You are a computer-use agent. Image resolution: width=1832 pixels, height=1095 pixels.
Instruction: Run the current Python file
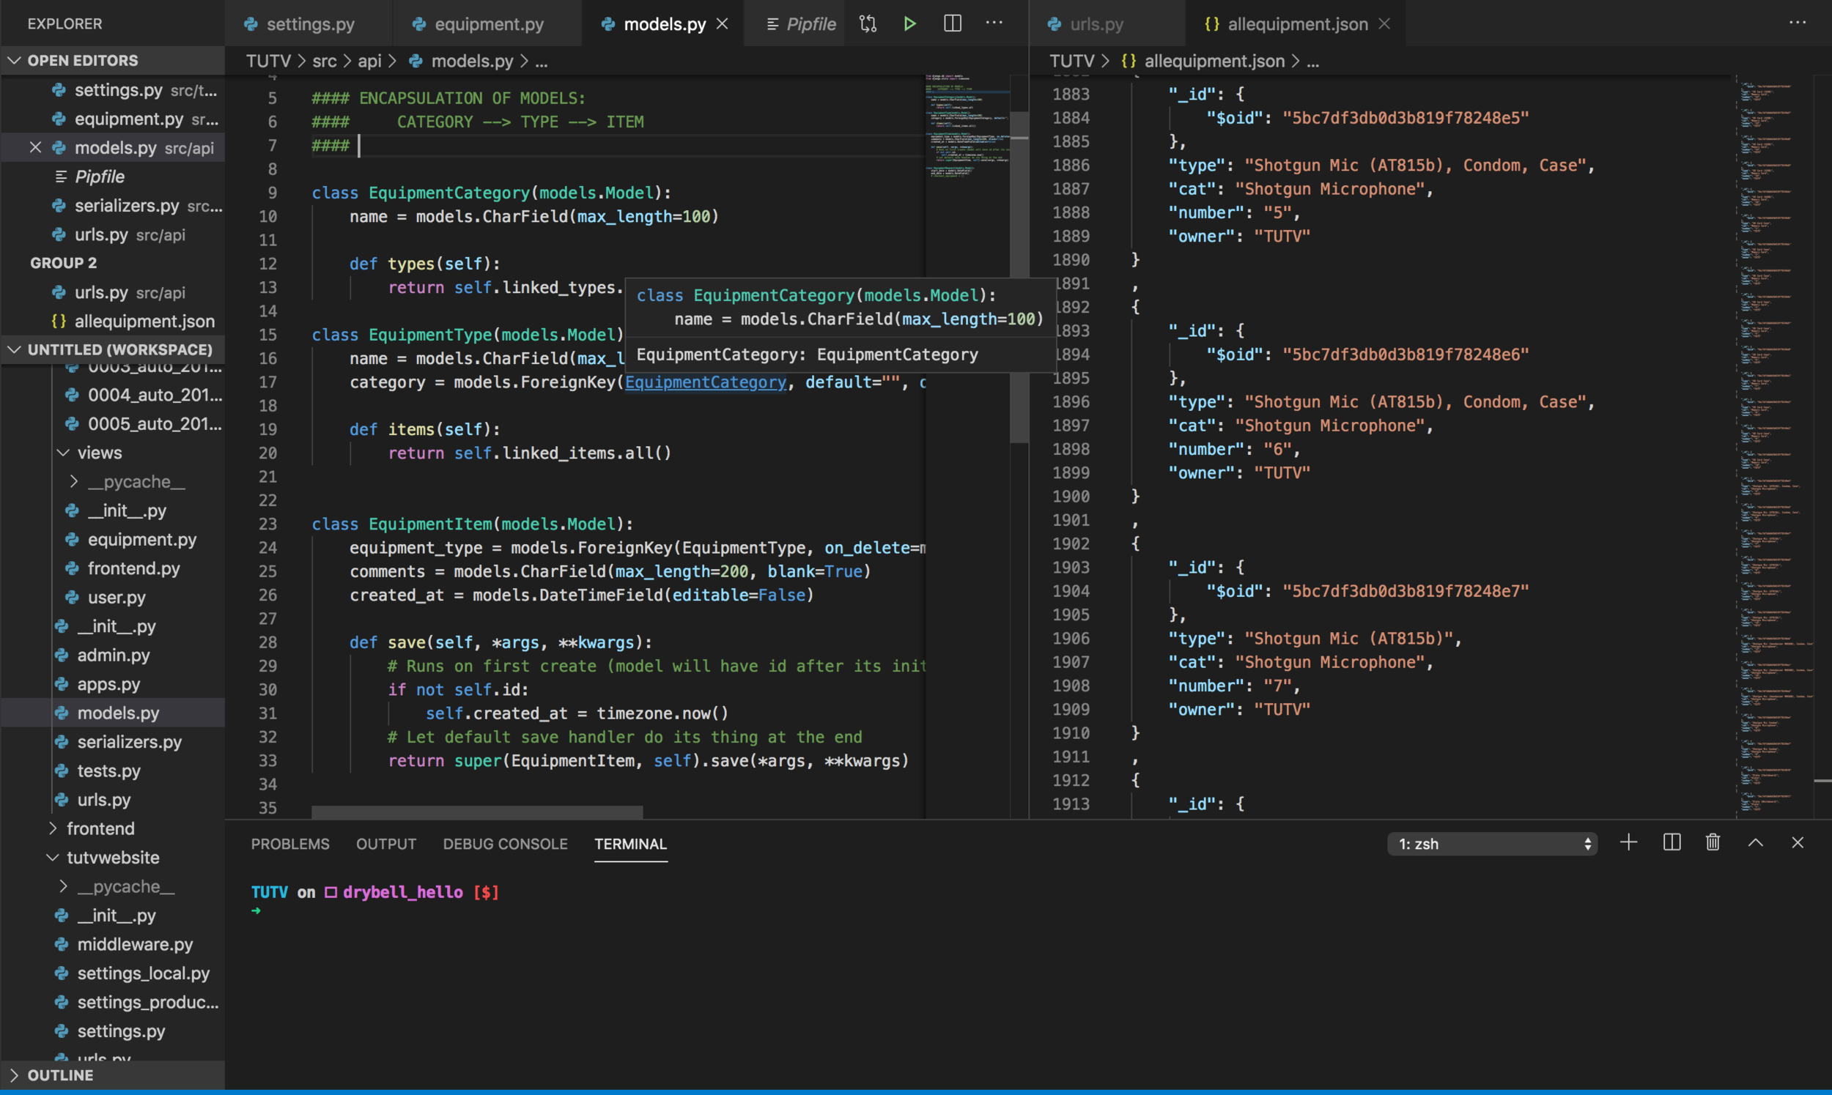click(x=909, y=23)
